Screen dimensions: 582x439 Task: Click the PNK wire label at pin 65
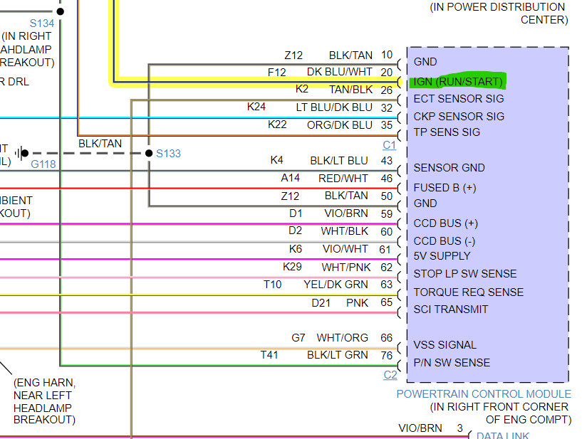(357, 303)
